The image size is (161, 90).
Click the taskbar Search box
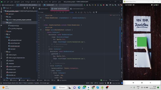pos(62,87)
